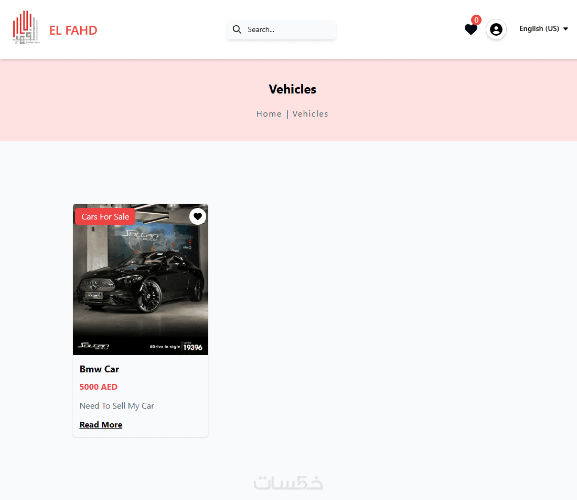Click the Arabic watermark logo at the bottom
This screenshot has height=500, width=577.
[288, 483]
